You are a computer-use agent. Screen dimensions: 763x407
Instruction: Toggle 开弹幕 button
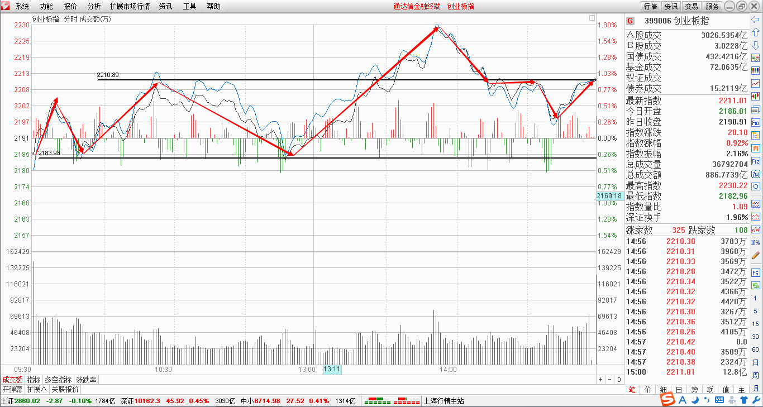pos(12,389)
